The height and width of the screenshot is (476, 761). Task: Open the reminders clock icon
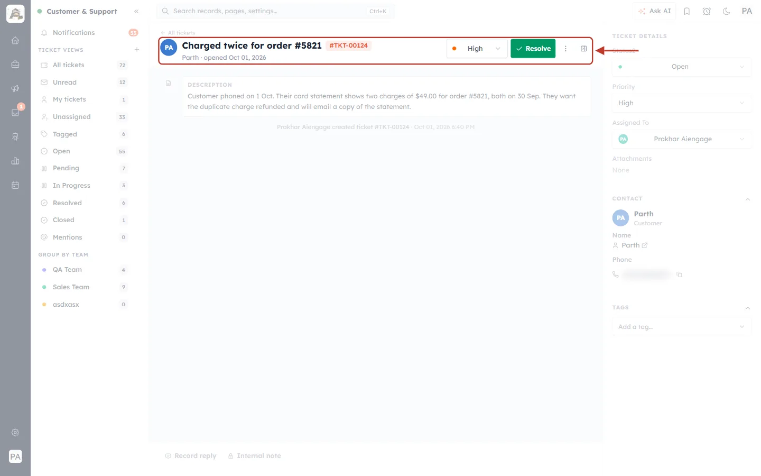click(707, 11)
